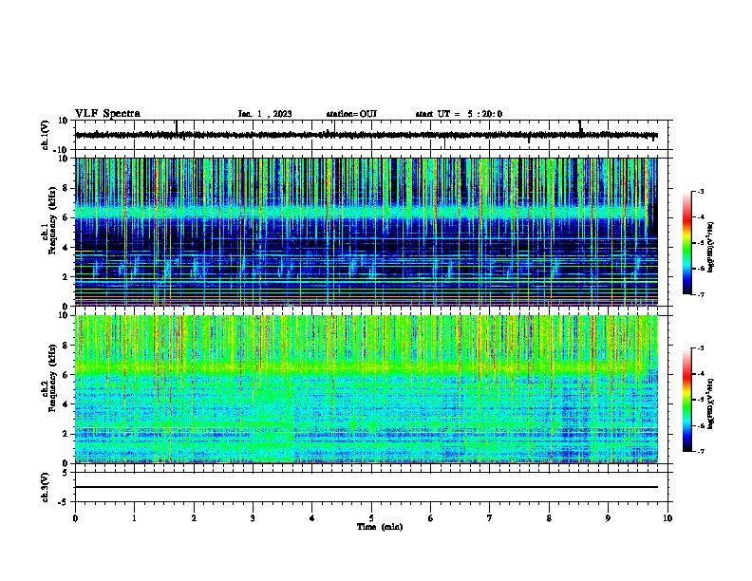Click time axis tick label "3"

click(x=253, y=518)
